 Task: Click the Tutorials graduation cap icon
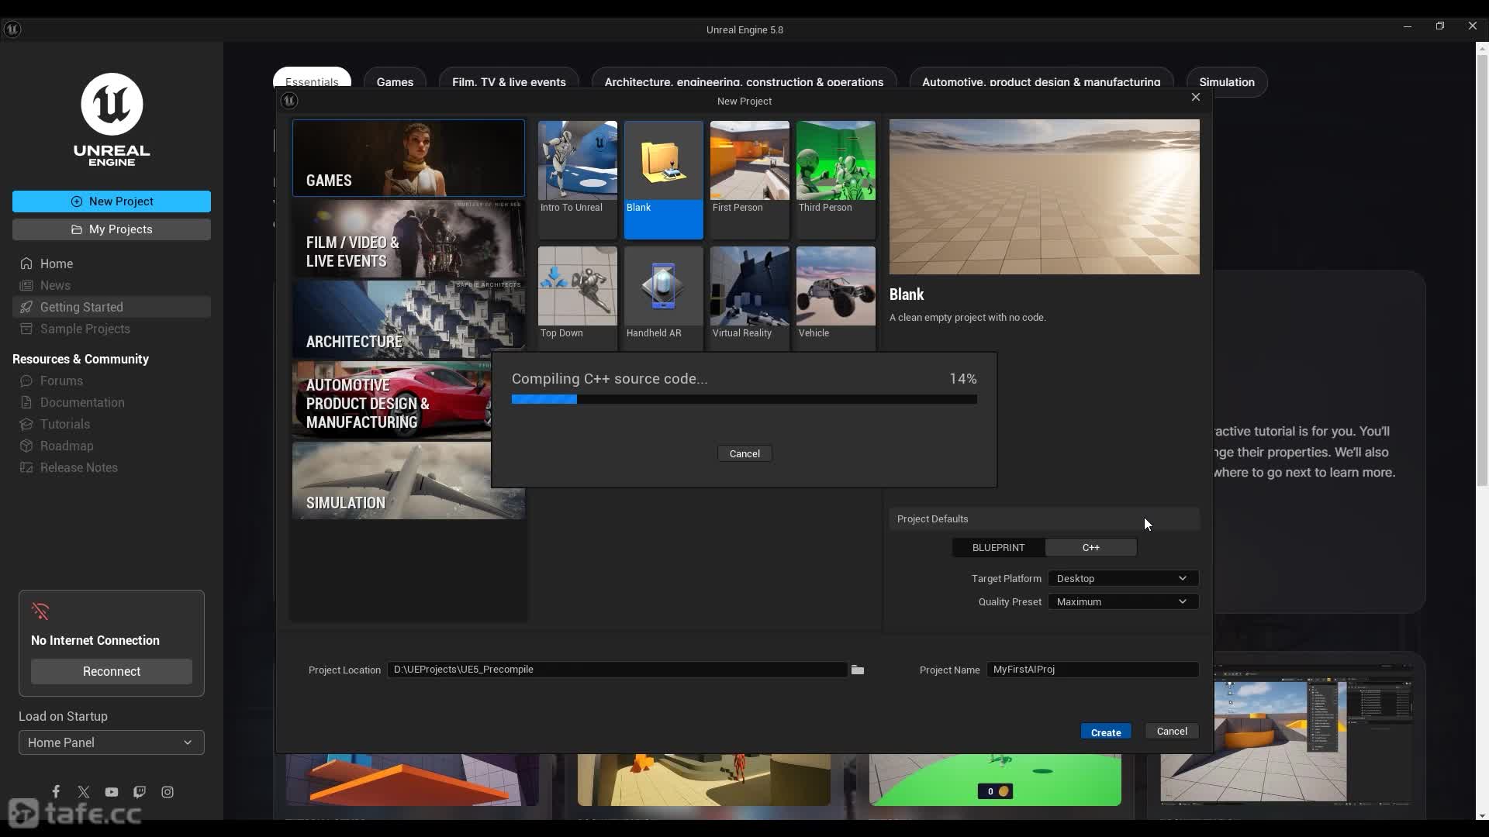pos(26,425)
